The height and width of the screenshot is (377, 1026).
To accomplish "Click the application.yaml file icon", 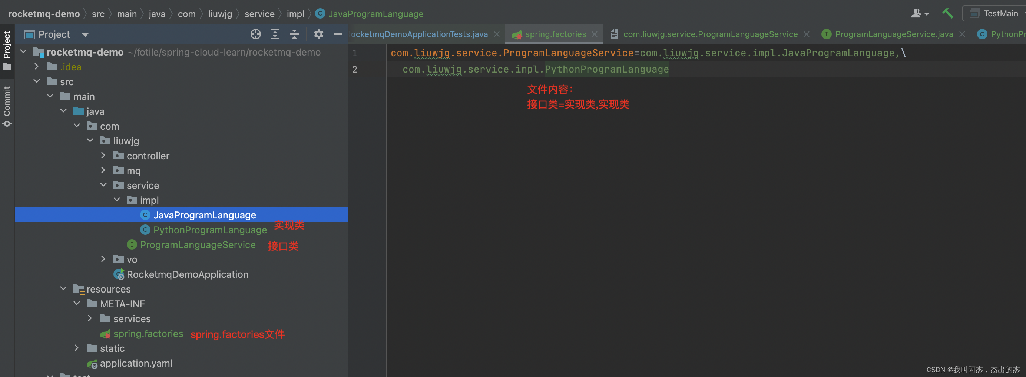I will pyautogui.click(x=92, y=363).
